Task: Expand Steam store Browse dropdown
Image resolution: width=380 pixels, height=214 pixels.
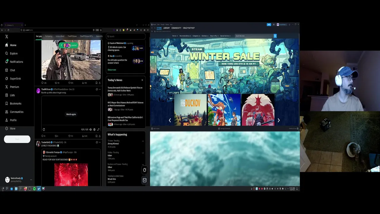Action: pyautogui.click(x=175, y=36)
